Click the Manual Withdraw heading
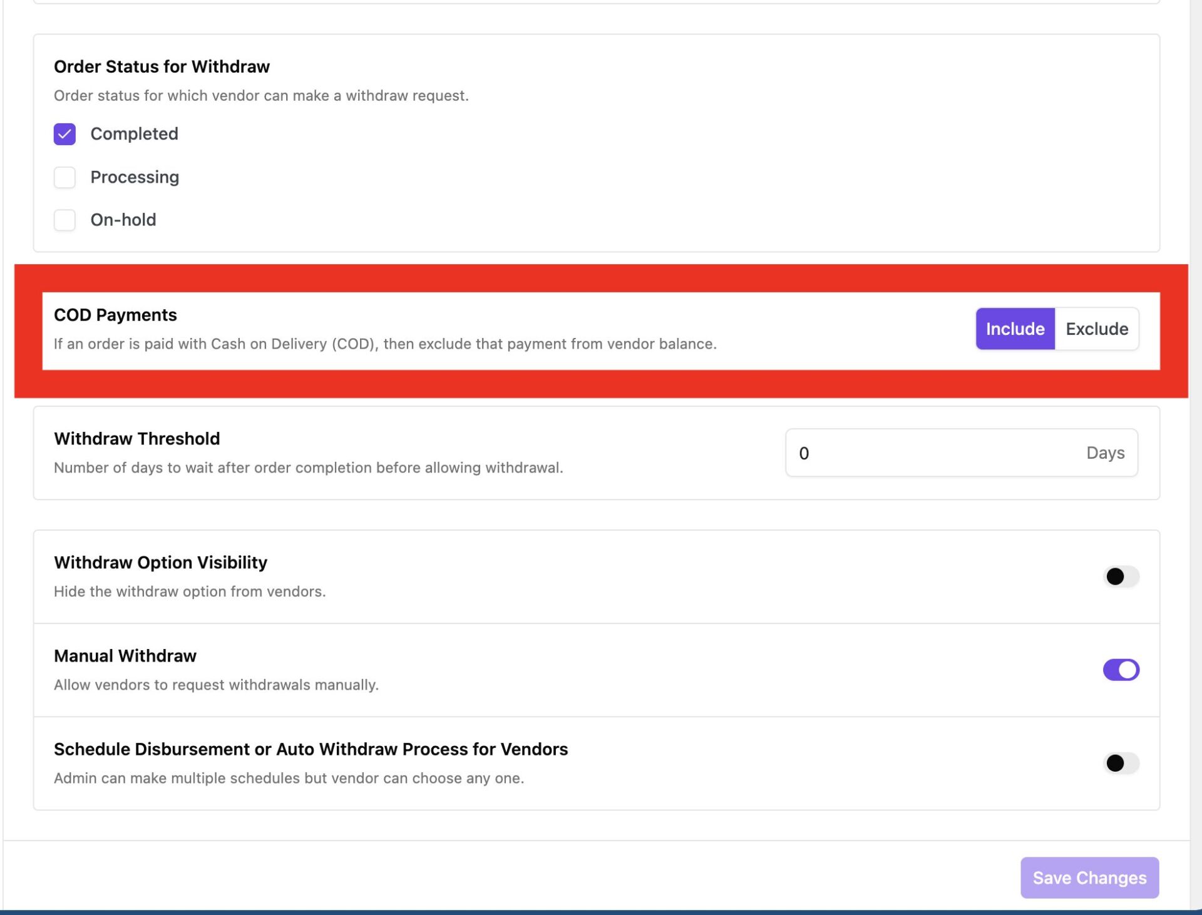Image resolution: width=1202 pixels, height=915 pixels. [125, 656]
